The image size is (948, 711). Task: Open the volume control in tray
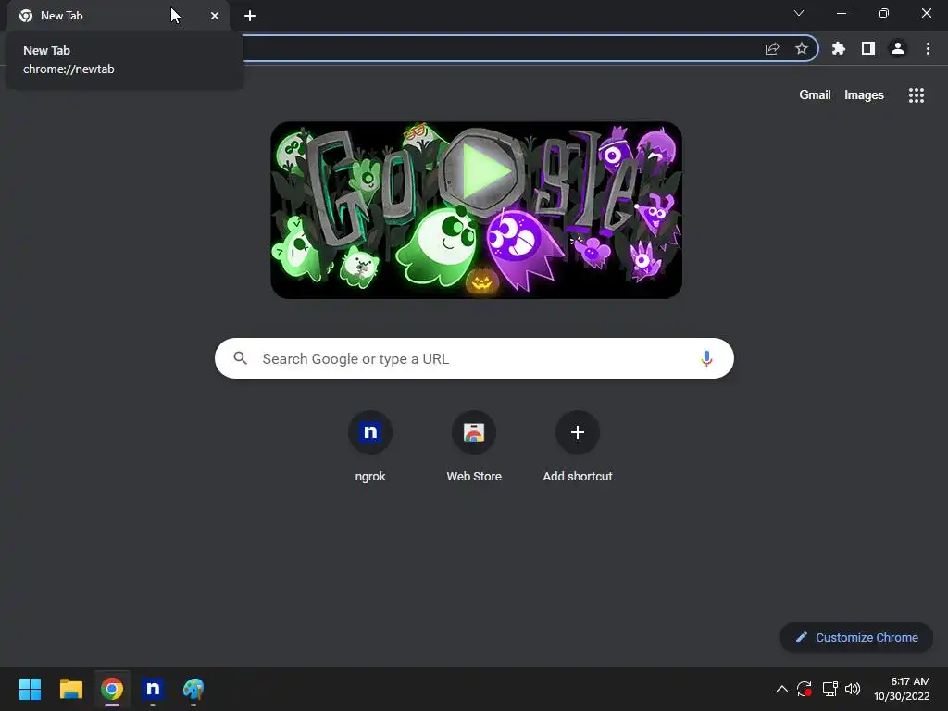pos(853,689)
